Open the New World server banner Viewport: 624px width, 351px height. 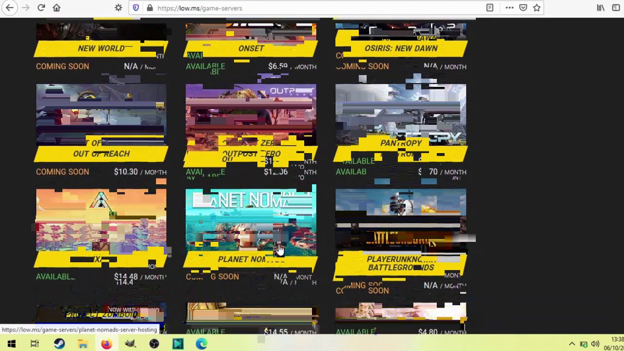(101, 48)
